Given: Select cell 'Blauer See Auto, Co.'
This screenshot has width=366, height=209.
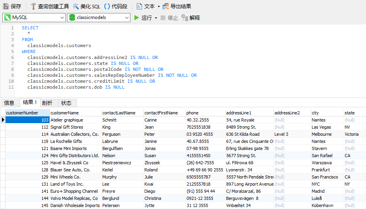Looking at the screenshot, I should coord(76,170).
